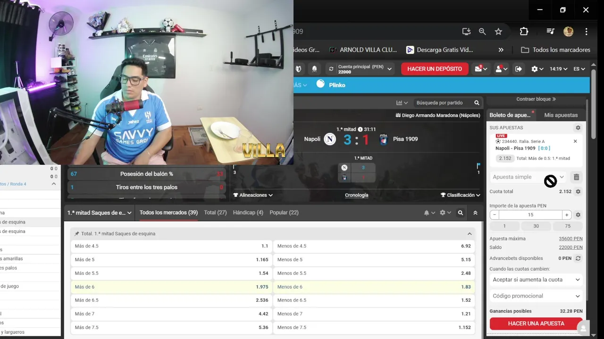Switch to the Total (27) tab
Viewport: 604px width, 339px height.
point(215,213)
